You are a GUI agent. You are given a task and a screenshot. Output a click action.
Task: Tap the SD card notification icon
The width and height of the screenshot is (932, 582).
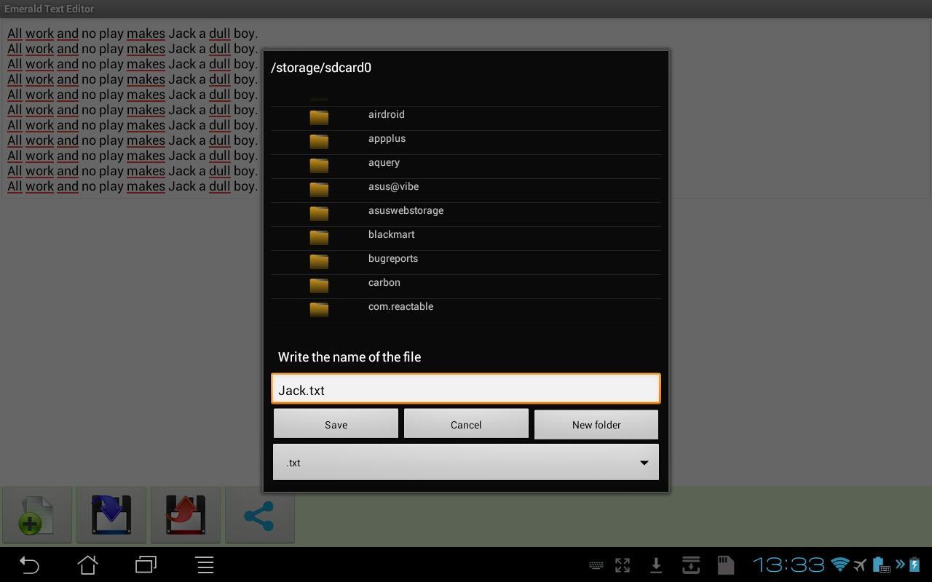pyautogui.click(x=725, y=565)
